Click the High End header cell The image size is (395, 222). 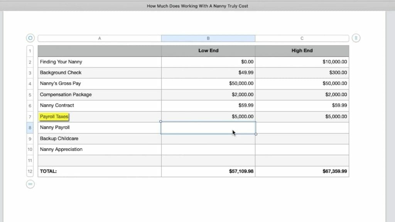pyautogui.click(x=302, y=51)
